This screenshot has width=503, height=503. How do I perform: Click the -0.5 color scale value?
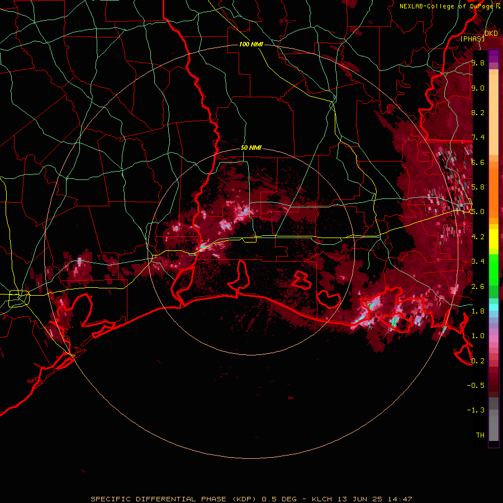pos(476,385)
